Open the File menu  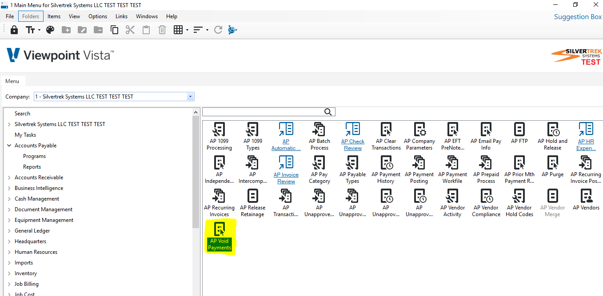click(10, 16)
